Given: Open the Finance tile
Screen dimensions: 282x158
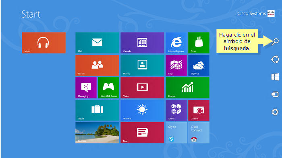Looking at the screenshot, I should click(x=187, y=88).
